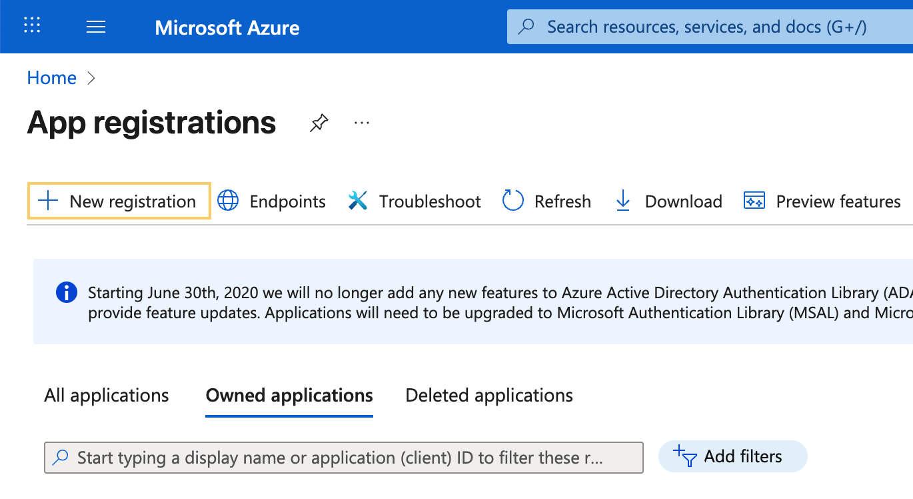This screenshot has width=913, height=499.
Task: Click the display name filter box
Action: 344,458
